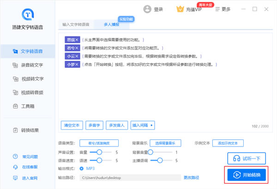Click 充值VIP
The width and height of the screenshot is (277, 189).
coord(194,10)
